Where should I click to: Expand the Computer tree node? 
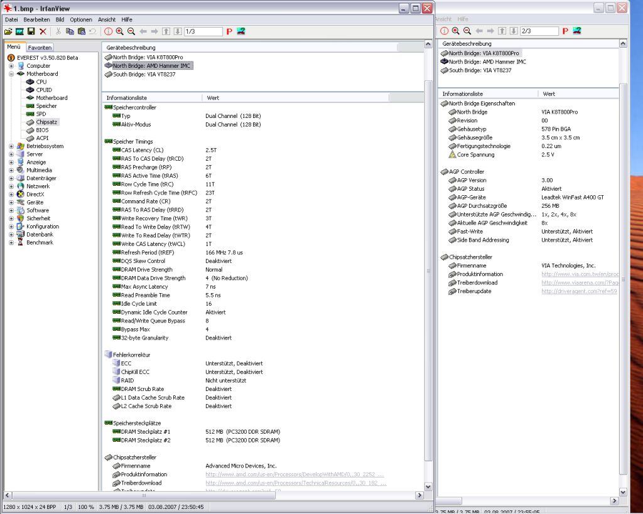point(11,66)
